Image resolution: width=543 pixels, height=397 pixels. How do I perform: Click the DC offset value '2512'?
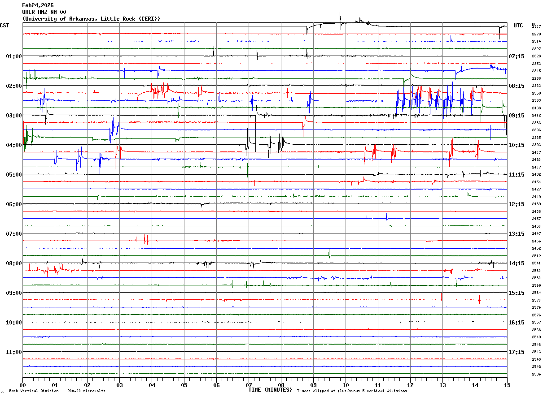(x=536, y=256)
